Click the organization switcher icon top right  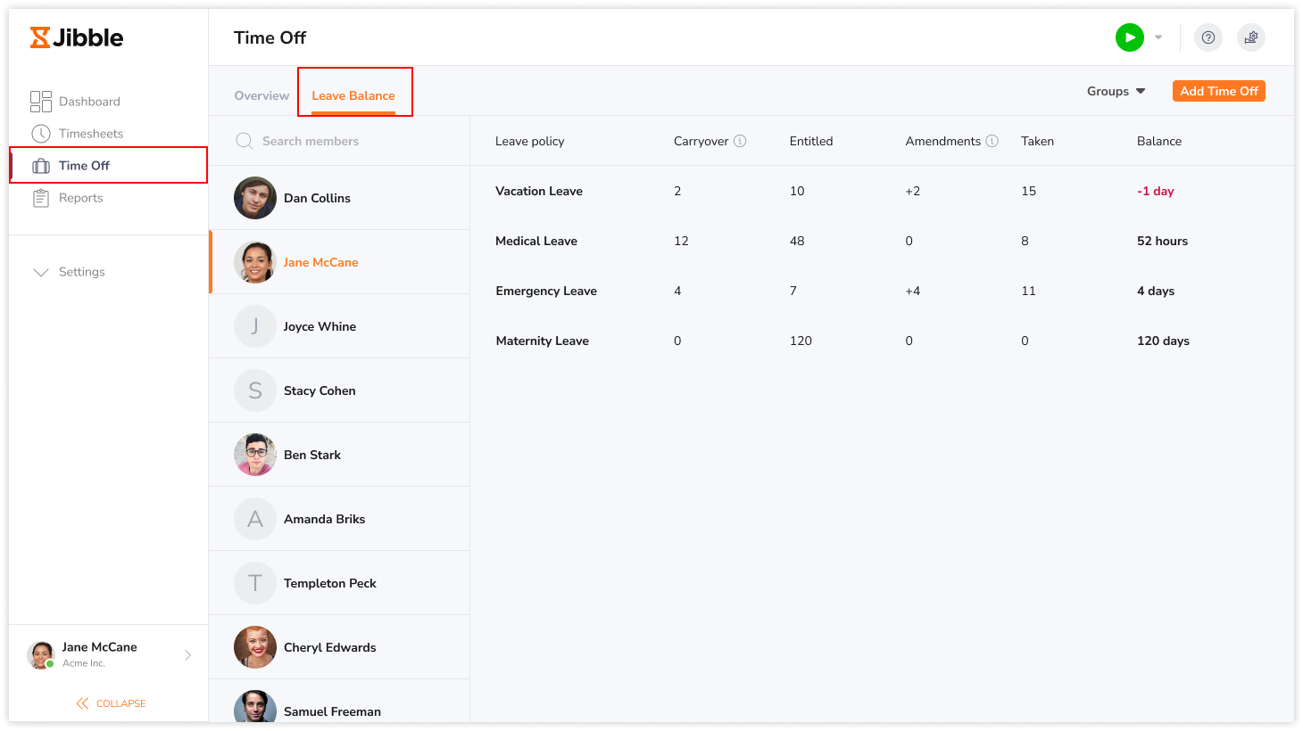(x=1250, y=37)
